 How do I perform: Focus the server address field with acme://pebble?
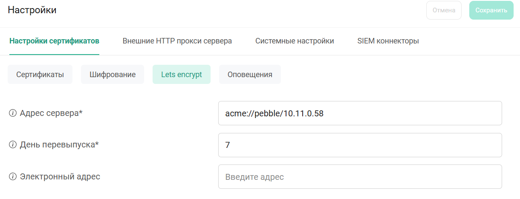coord(360,113)
